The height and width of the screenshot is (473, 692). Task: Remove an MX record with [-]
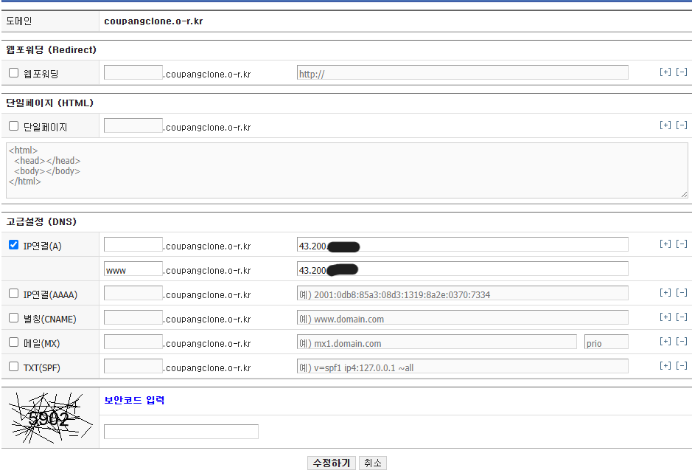coord(682,341)
